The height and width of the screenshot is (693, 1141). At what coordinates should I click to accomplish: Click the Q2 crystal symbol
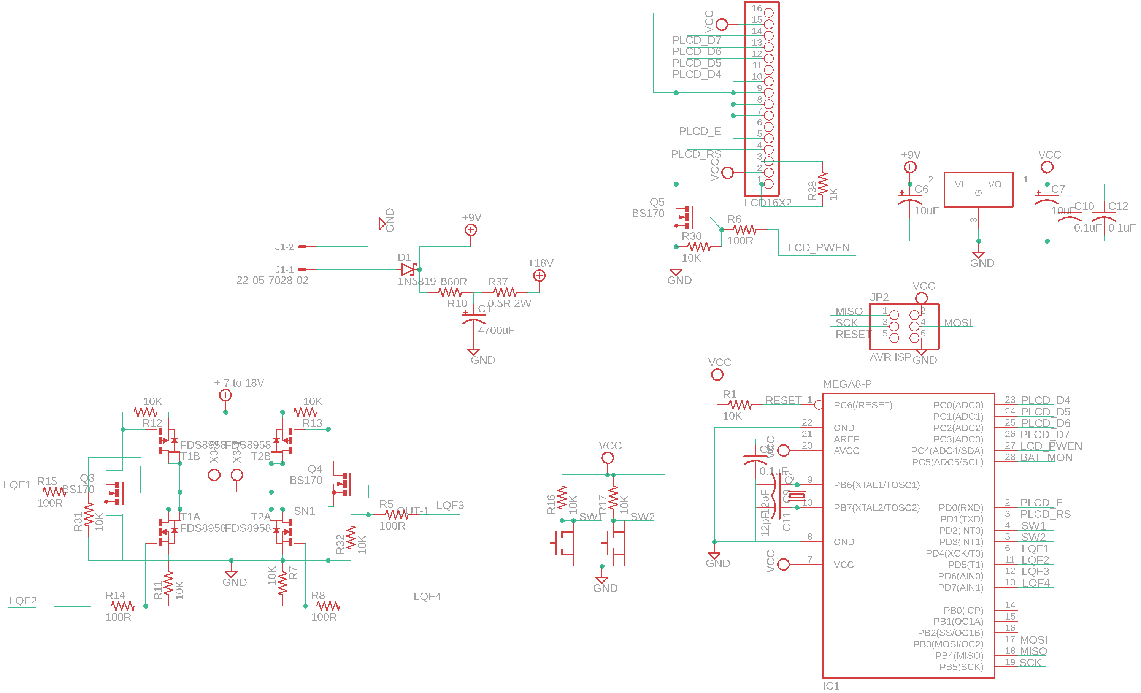(797, 496)
